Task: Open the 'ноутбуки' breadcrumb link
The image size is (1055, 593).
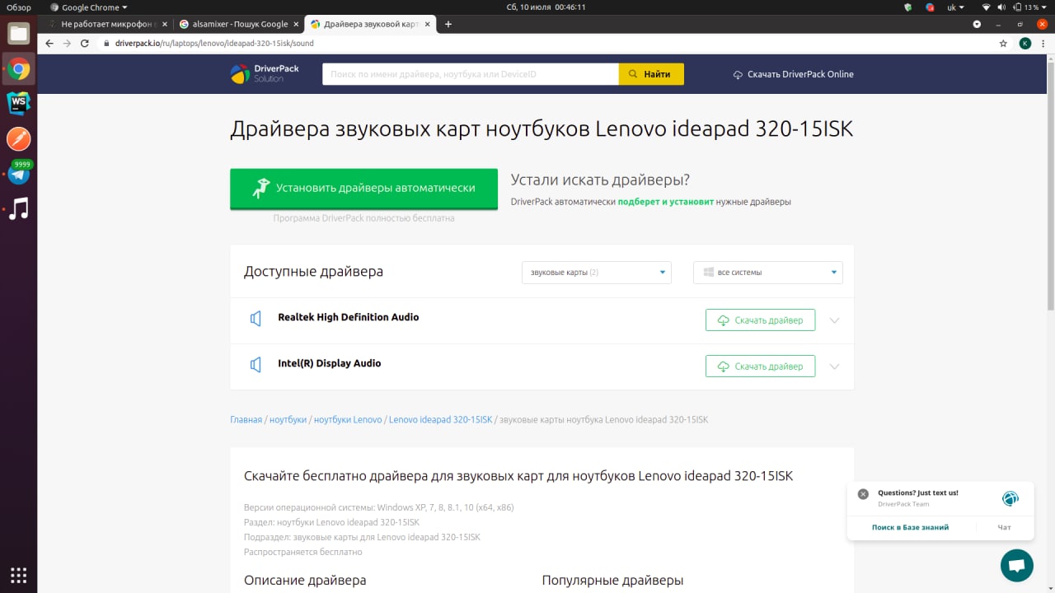Action: click(x=288, y=419)
